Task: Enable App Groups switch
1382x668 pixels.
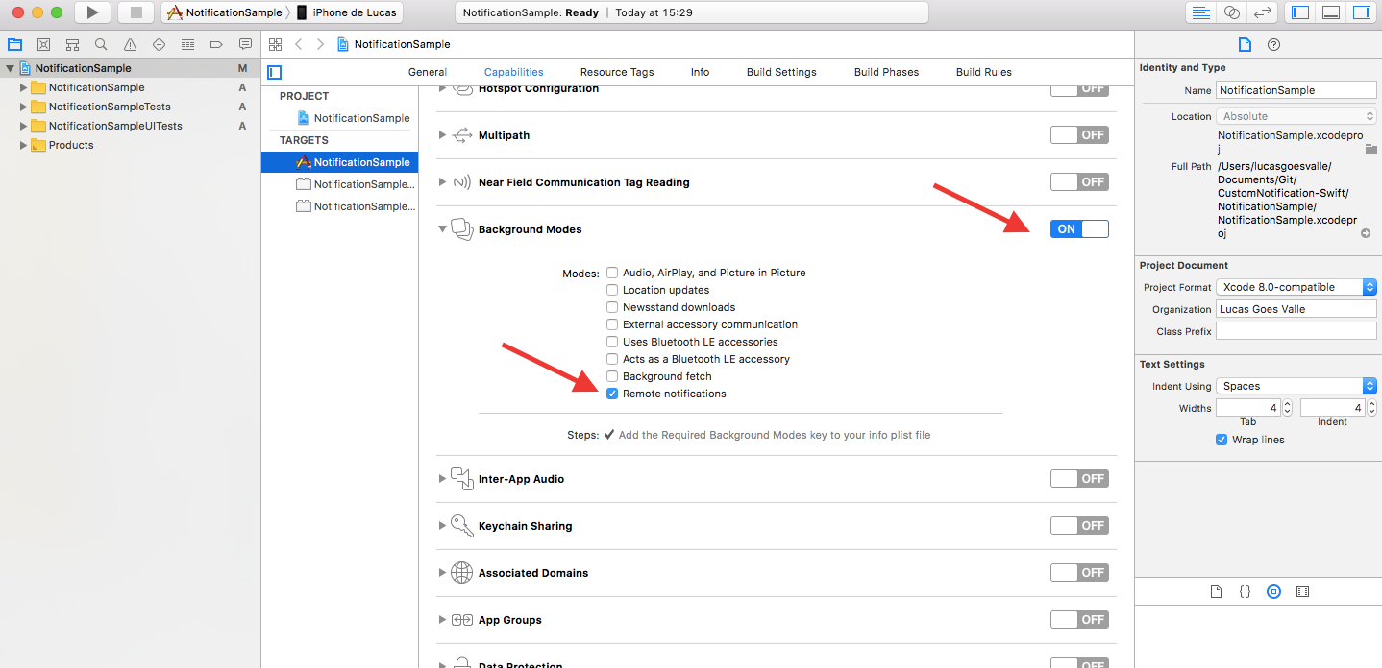Action: point(1079,619)
